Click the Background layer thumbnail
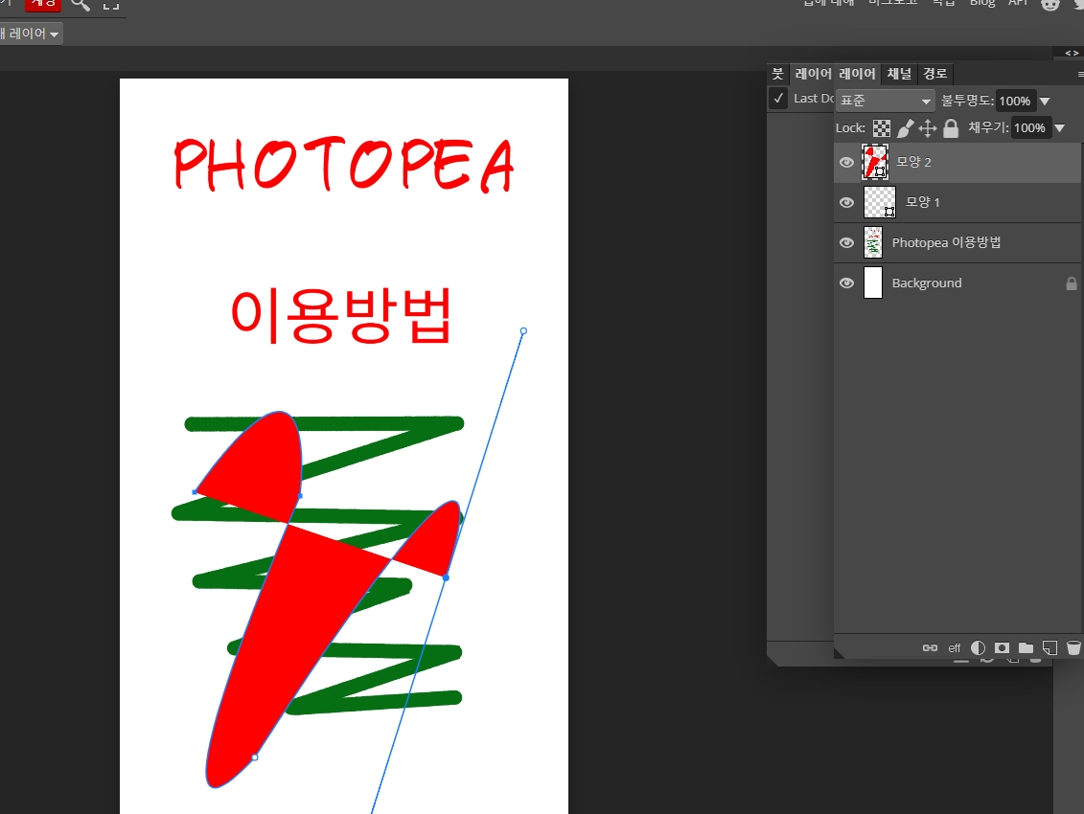Image resolution: width=1084 pixels, height=814 pixels. tap(873, 283)
